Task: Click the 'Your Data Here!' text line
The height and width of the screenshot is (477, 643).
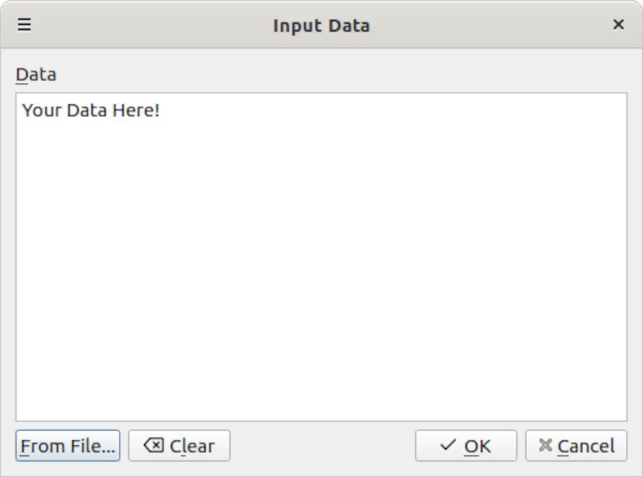Action: (x=91, y=111)
